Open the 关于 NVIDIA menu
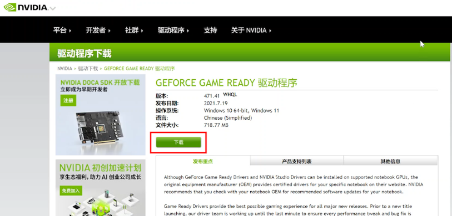The image size is (452, 216). point(251,30)
